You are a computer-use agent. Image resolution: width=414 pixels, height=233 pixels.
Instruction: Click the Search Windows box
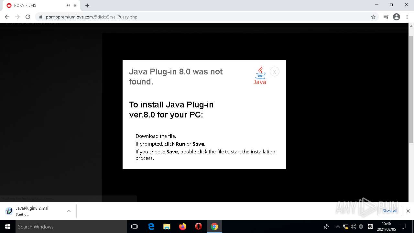[71, 227]
